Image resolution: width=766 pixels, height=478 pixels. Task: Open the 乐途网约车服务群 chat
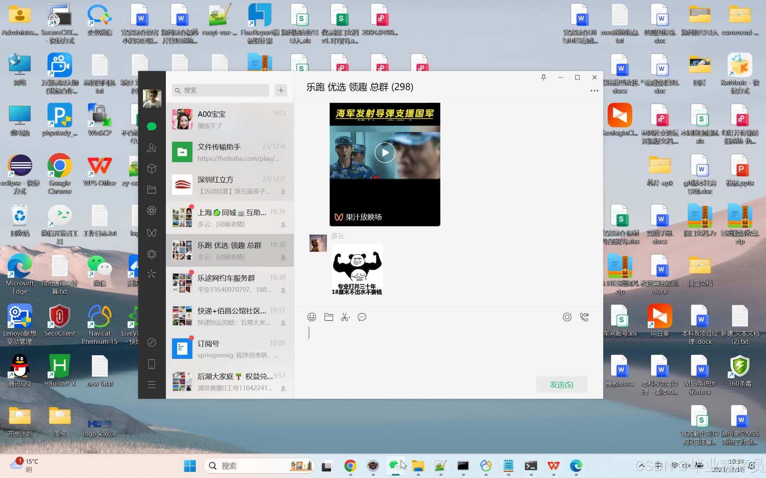[230, 283]
